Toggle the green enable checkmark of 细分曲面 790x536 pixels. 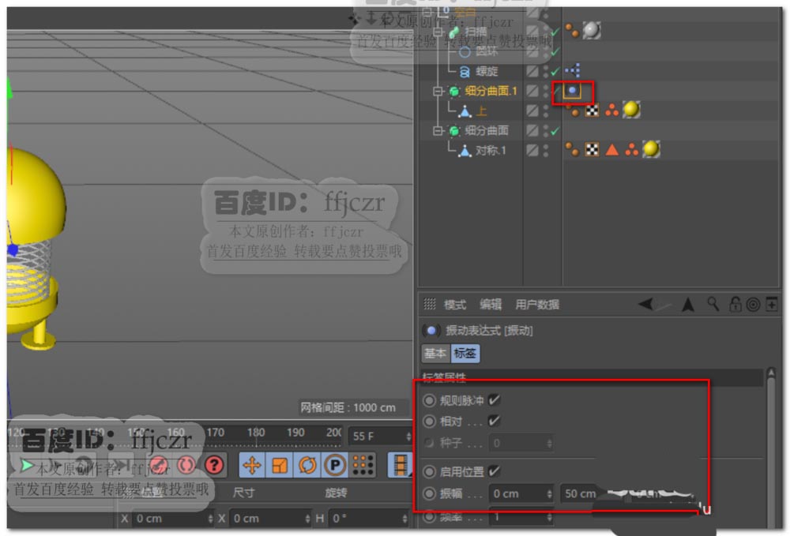tap(555, 131)
